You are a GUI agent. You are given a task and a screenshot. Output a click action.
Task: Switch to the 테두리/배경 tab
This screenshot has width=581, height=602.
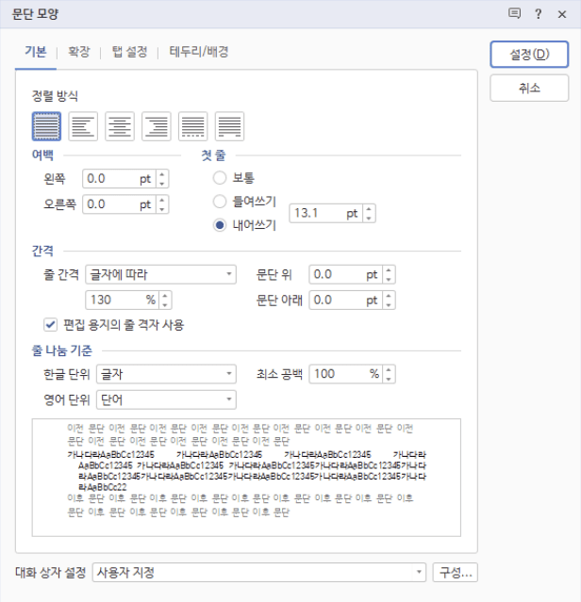198,53
